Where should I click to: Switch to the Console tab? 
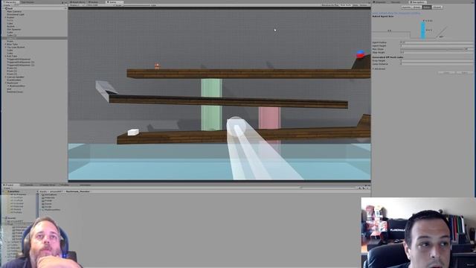28,185
